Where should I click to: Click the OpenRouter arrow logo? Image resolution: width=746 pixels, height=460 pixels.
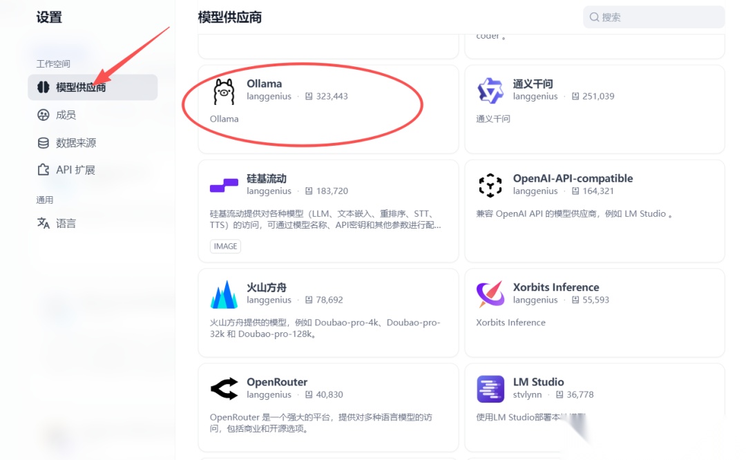[224, 389]
